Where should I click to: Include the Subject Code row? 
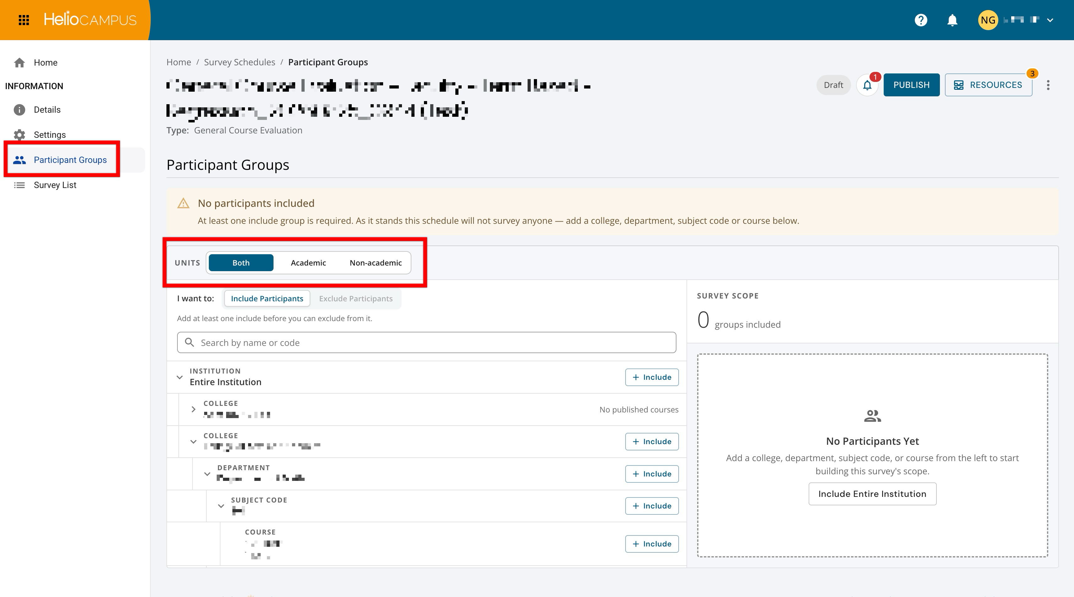click(x=652, y=506)
